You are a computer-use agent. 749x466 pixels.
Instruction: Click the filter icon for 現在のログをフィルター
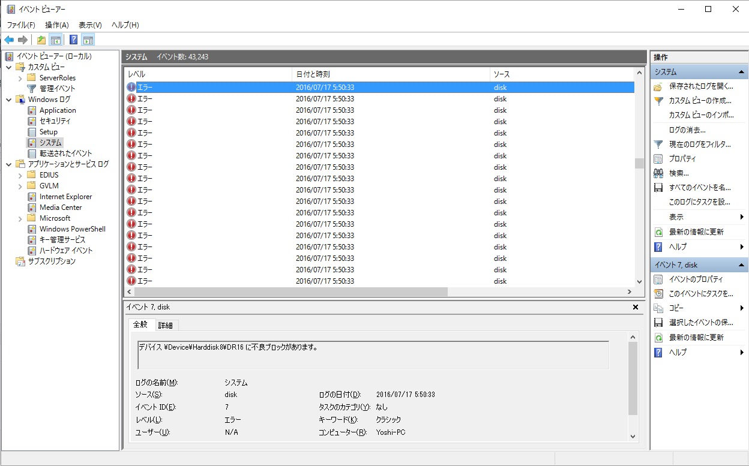point(658,145)
